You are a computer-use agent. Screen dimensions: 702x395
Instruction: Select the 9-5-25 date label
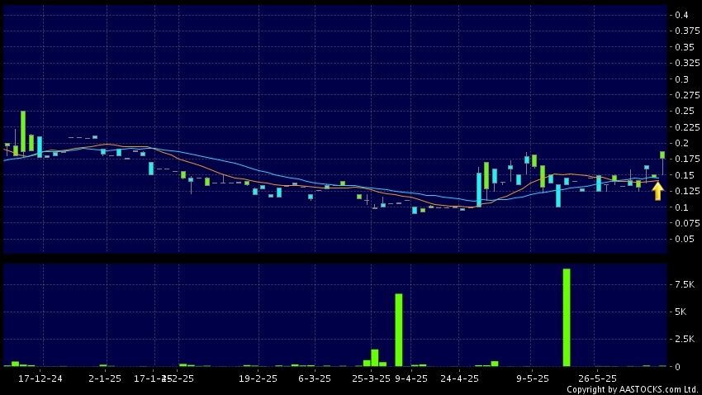coord(533,378)
